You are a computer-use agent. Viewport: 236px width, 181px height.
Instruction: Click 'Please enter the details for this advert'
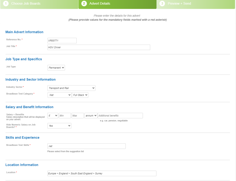tap(117, 16)
